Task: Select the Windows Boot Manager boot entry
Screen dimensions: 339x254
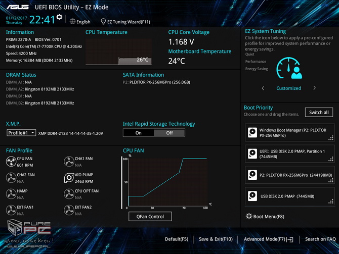Action: [290, 132]
